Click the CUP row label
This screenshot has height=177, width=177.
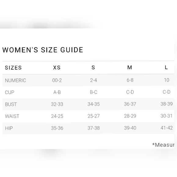(9, 92)
